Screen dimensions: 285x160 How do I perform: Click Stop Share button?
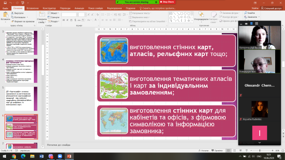click(167, 2)
